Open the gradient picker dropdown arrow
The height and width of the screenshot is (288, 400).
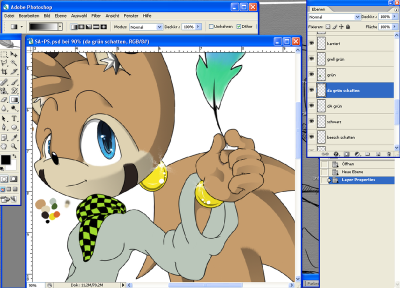point(60,26)
